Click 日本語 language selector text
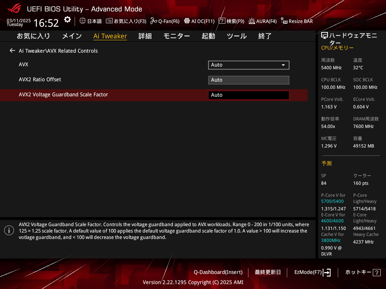Image resolution: width=386 pixels, height=289 pixels. pos(94,21)
